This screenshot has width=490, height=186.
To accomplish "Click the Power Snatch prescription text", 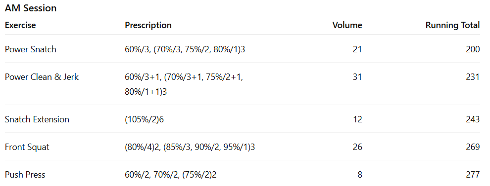I will pos(185,49).
